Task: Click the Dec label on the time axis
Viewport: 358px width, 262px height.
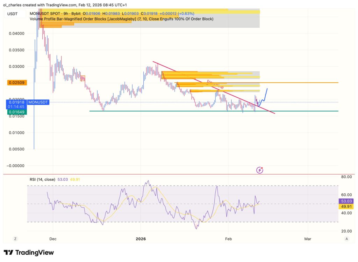Action: point(53,239)
